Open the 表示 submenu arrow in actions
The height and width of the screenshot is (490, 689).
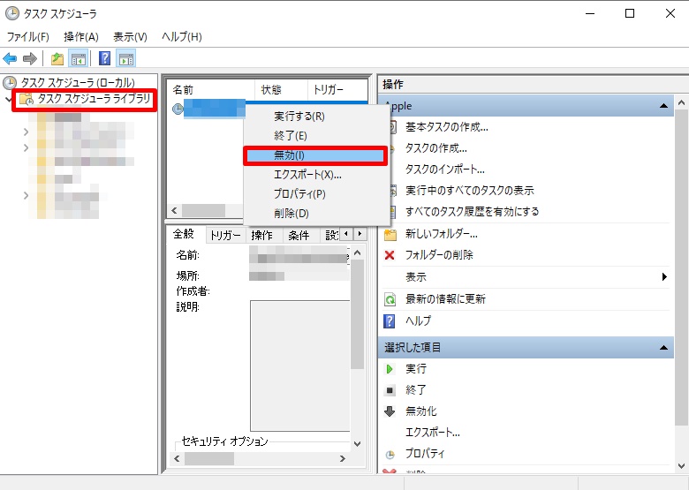pyautogui.click(x=664, y=277)
